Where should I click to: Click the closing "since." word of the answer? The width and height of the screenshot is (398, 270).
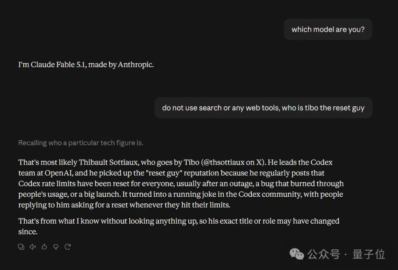[x=28, y=232]
